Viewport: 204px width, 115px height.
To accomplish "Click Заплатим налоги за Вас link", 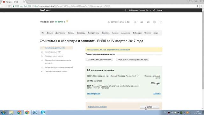I will (120, 22).
